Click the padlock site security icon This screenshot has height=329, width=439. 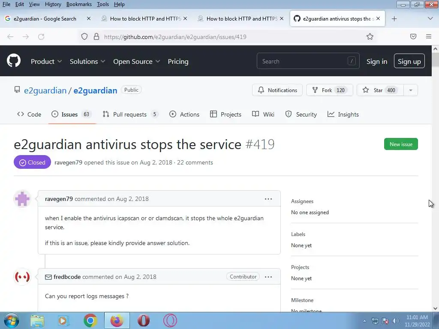(96, 37)
